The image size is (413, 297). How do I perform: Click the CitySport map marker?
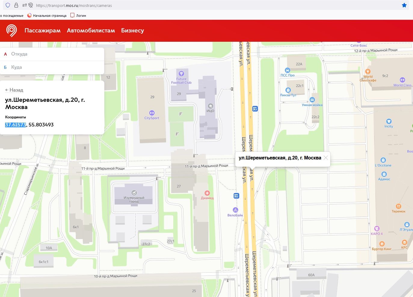click(152, 113)
